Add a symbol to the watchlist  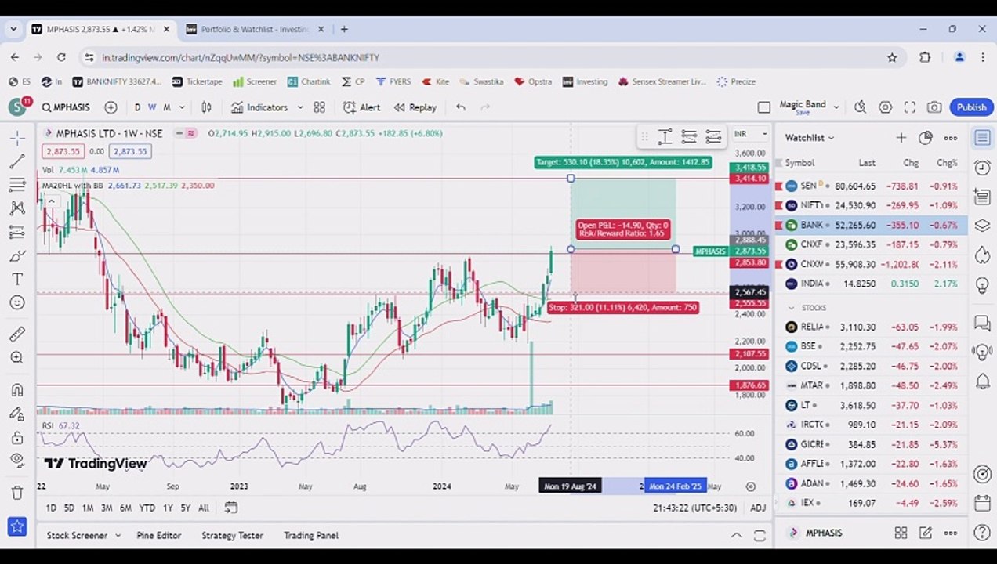coord(901,138)
